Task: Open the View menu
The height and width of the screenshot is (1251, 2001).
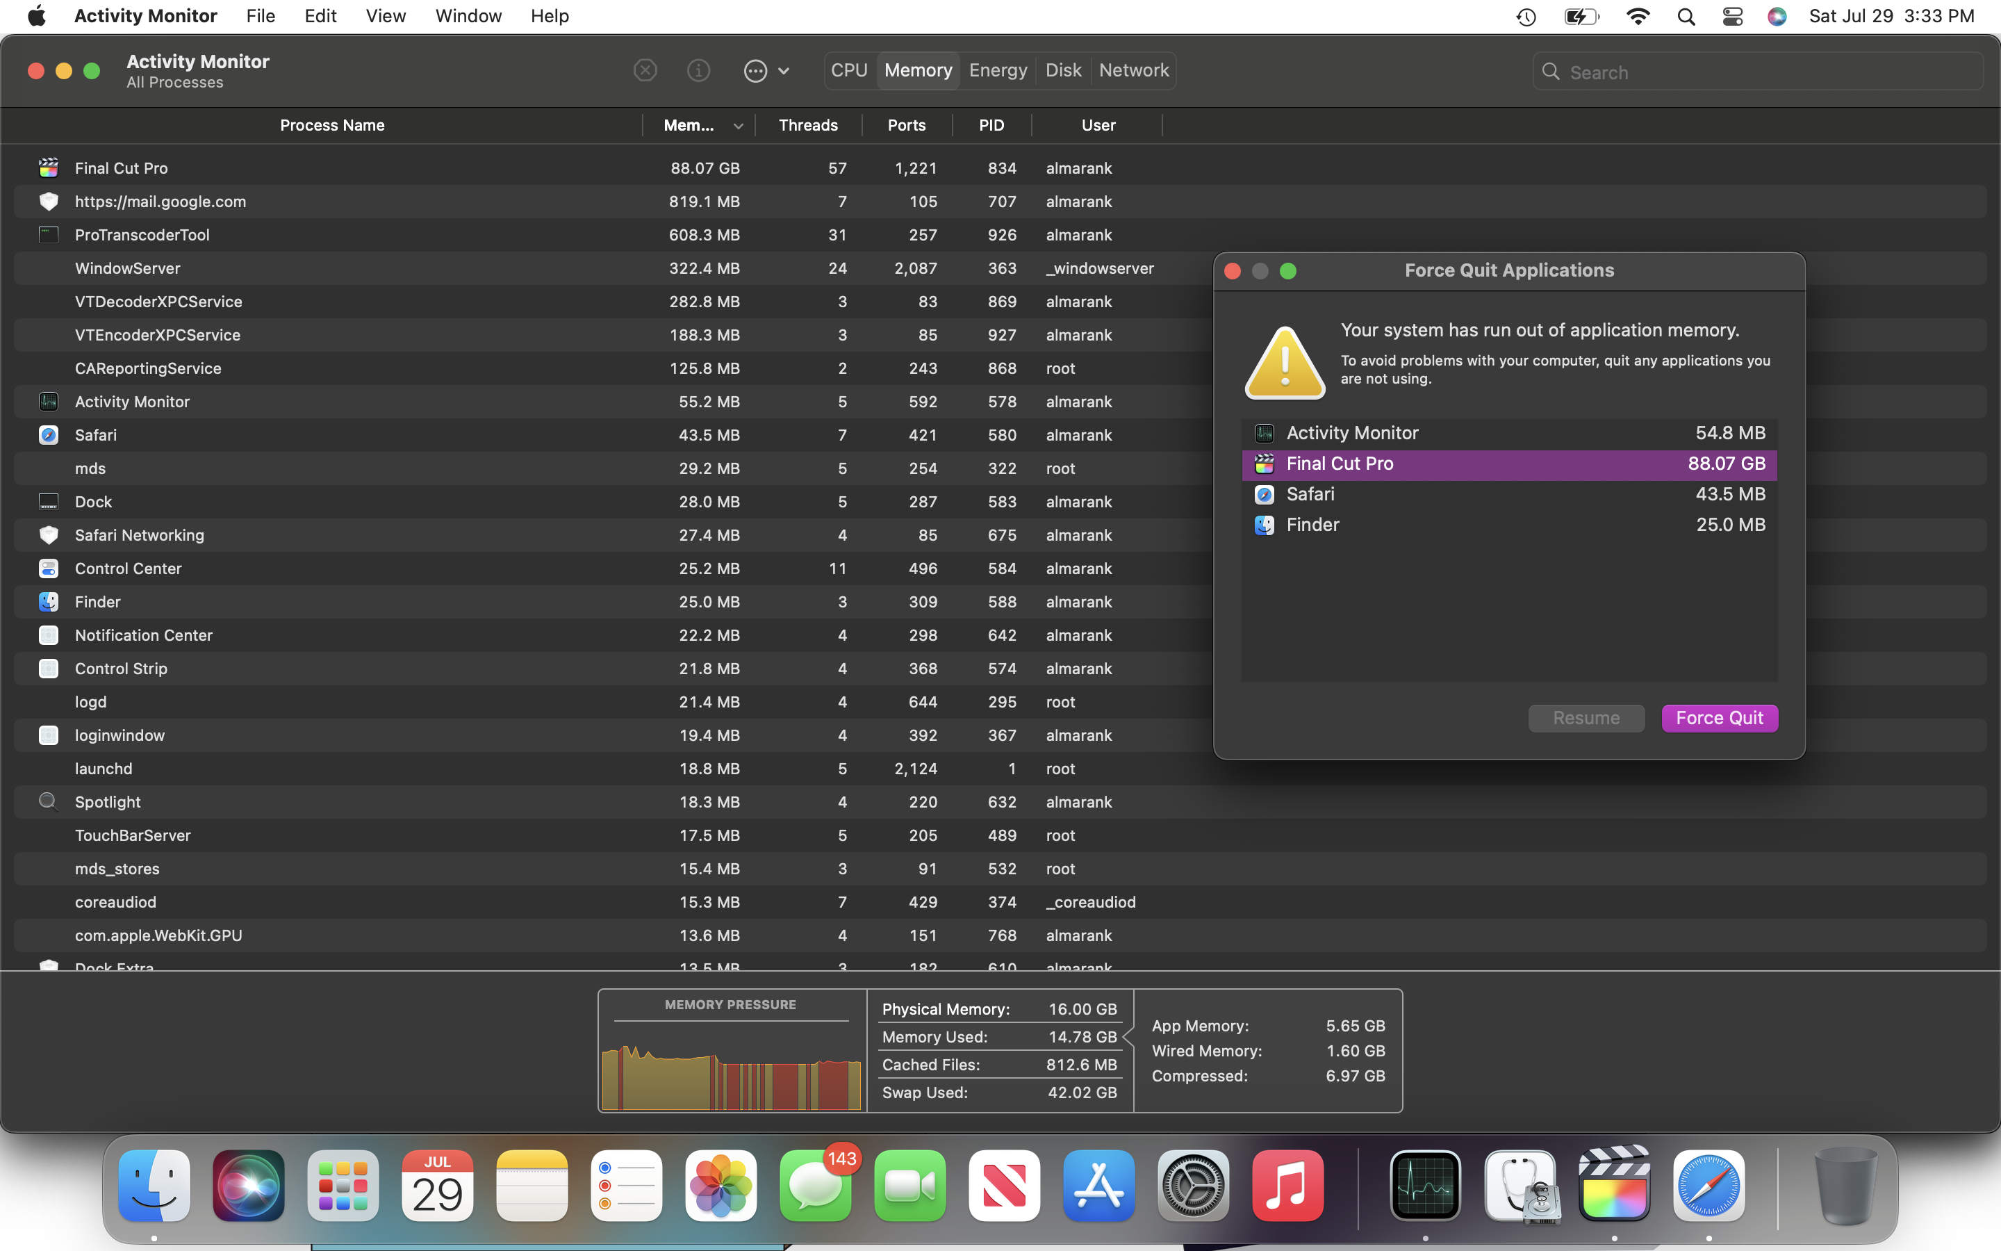Action: coord(386,17)
